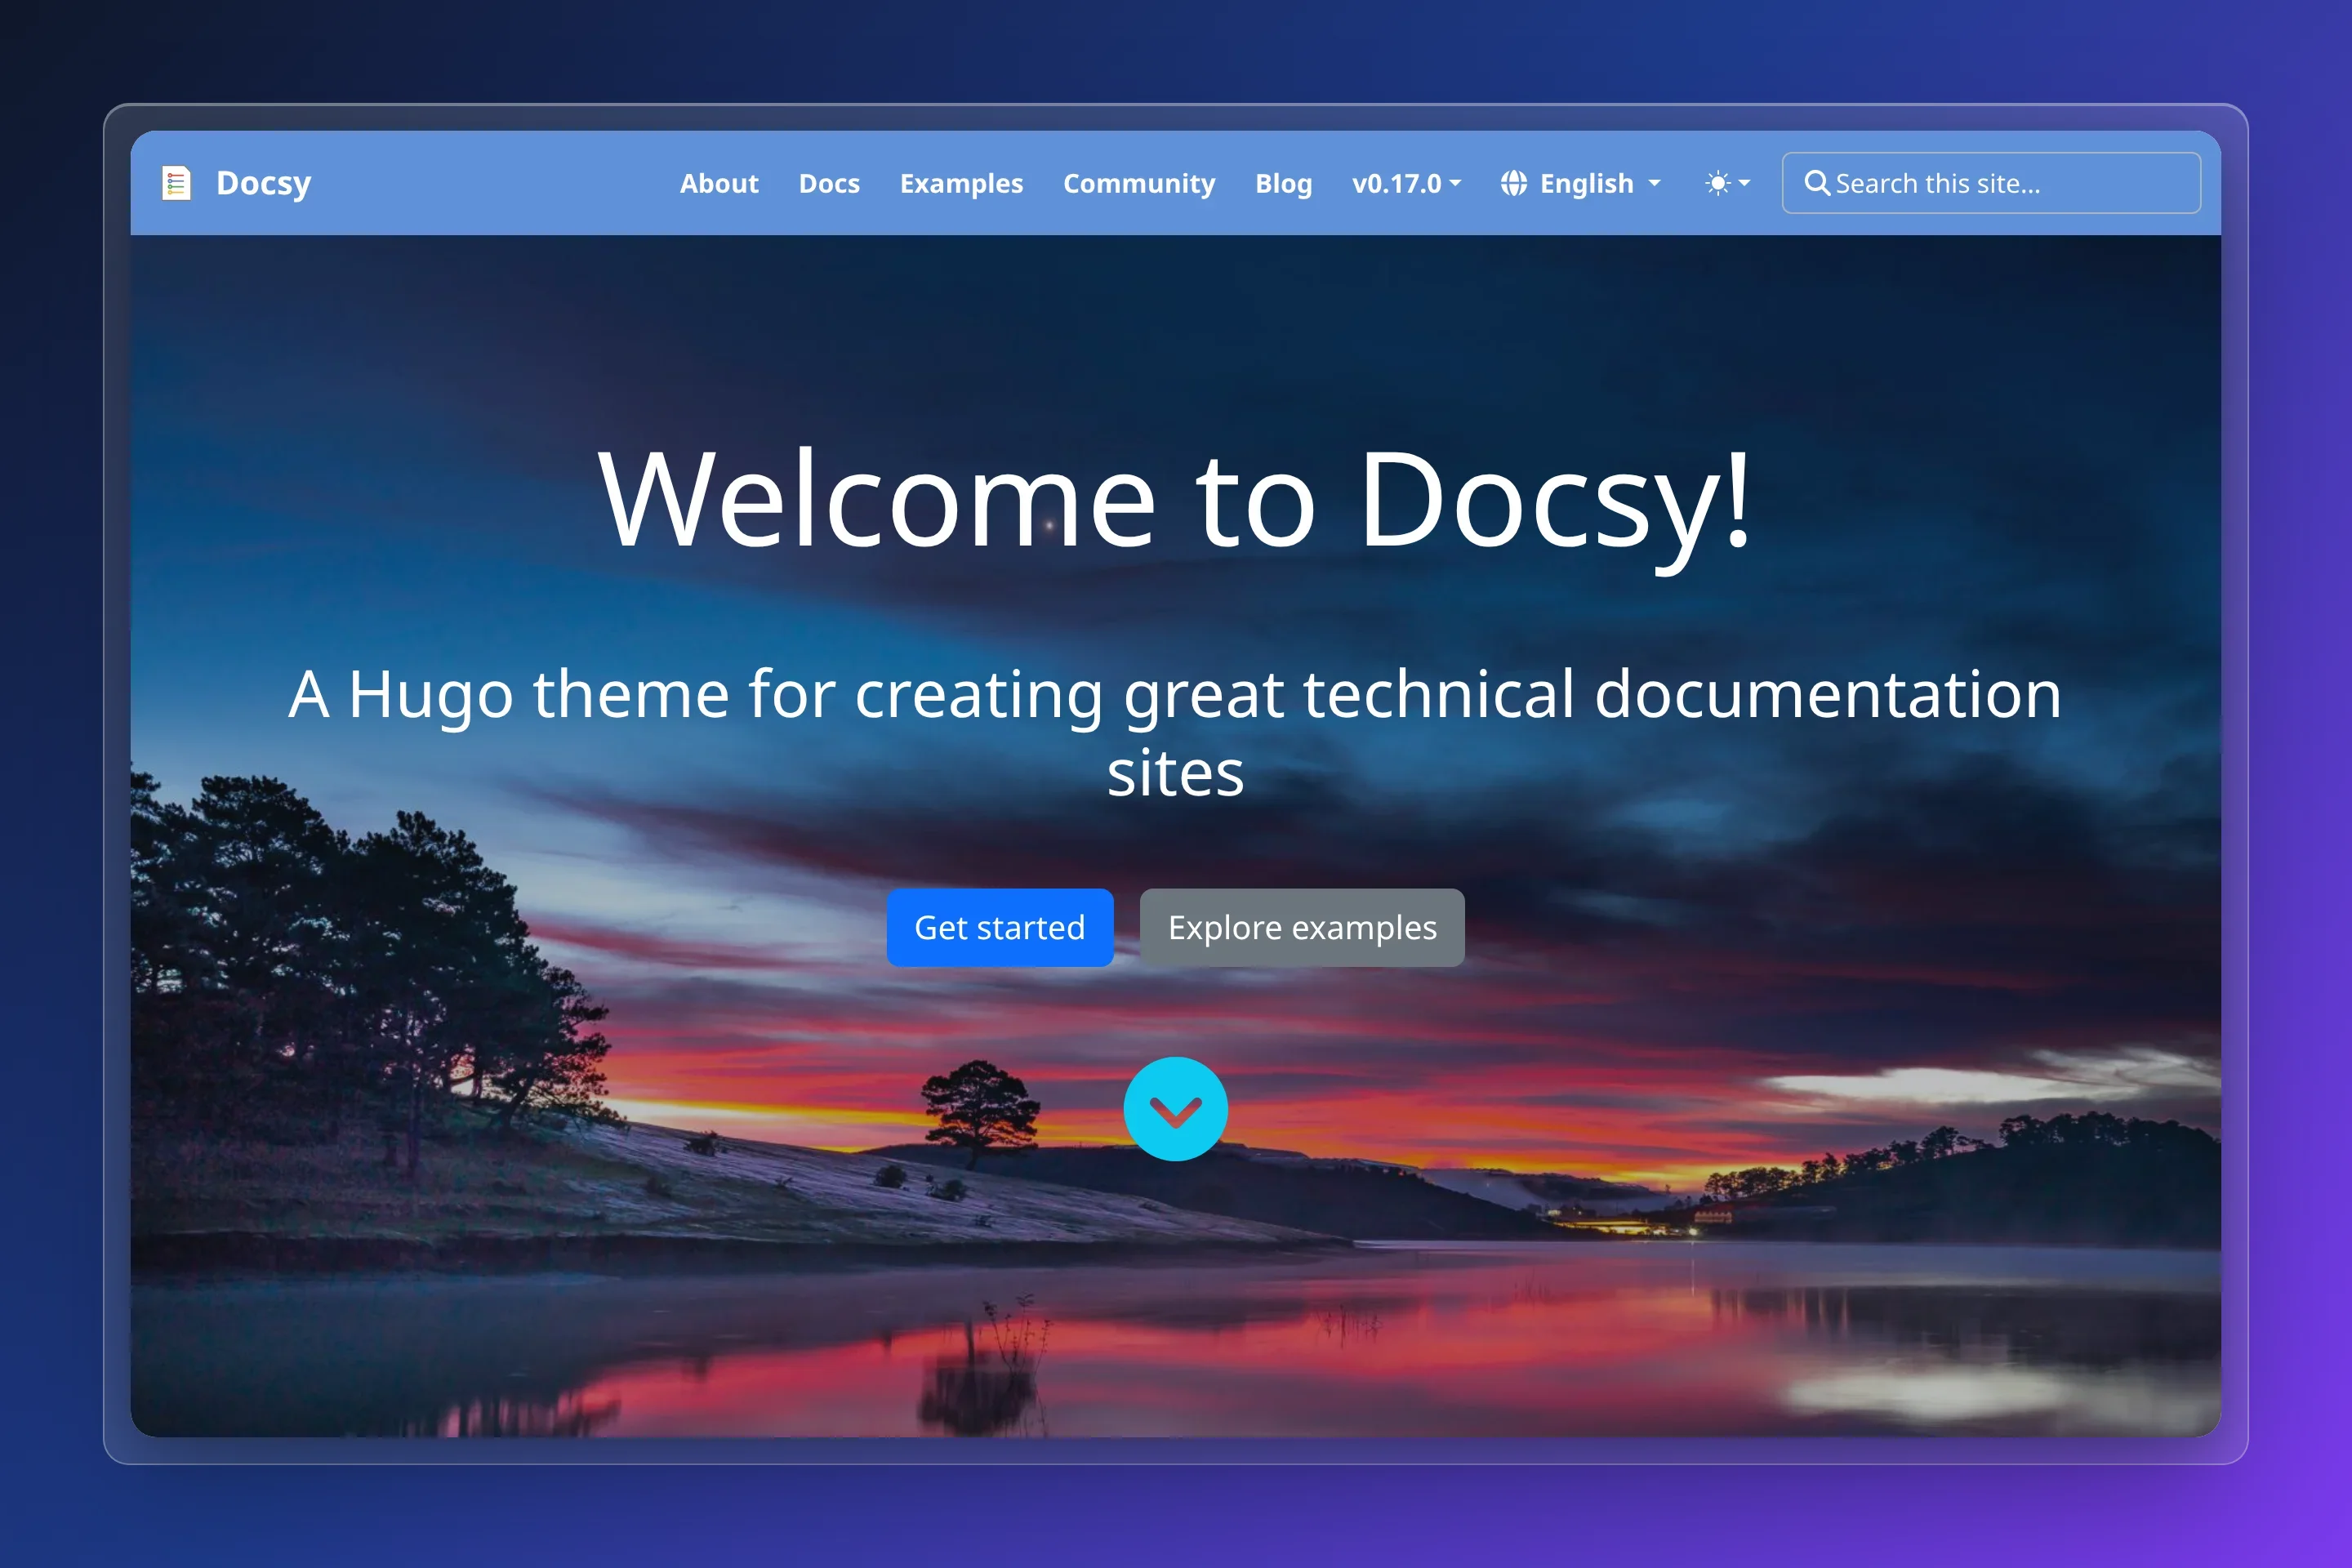Click the search magnifier icon
Screen dimensions: 2352x1568
click(x=1816, y=183)
